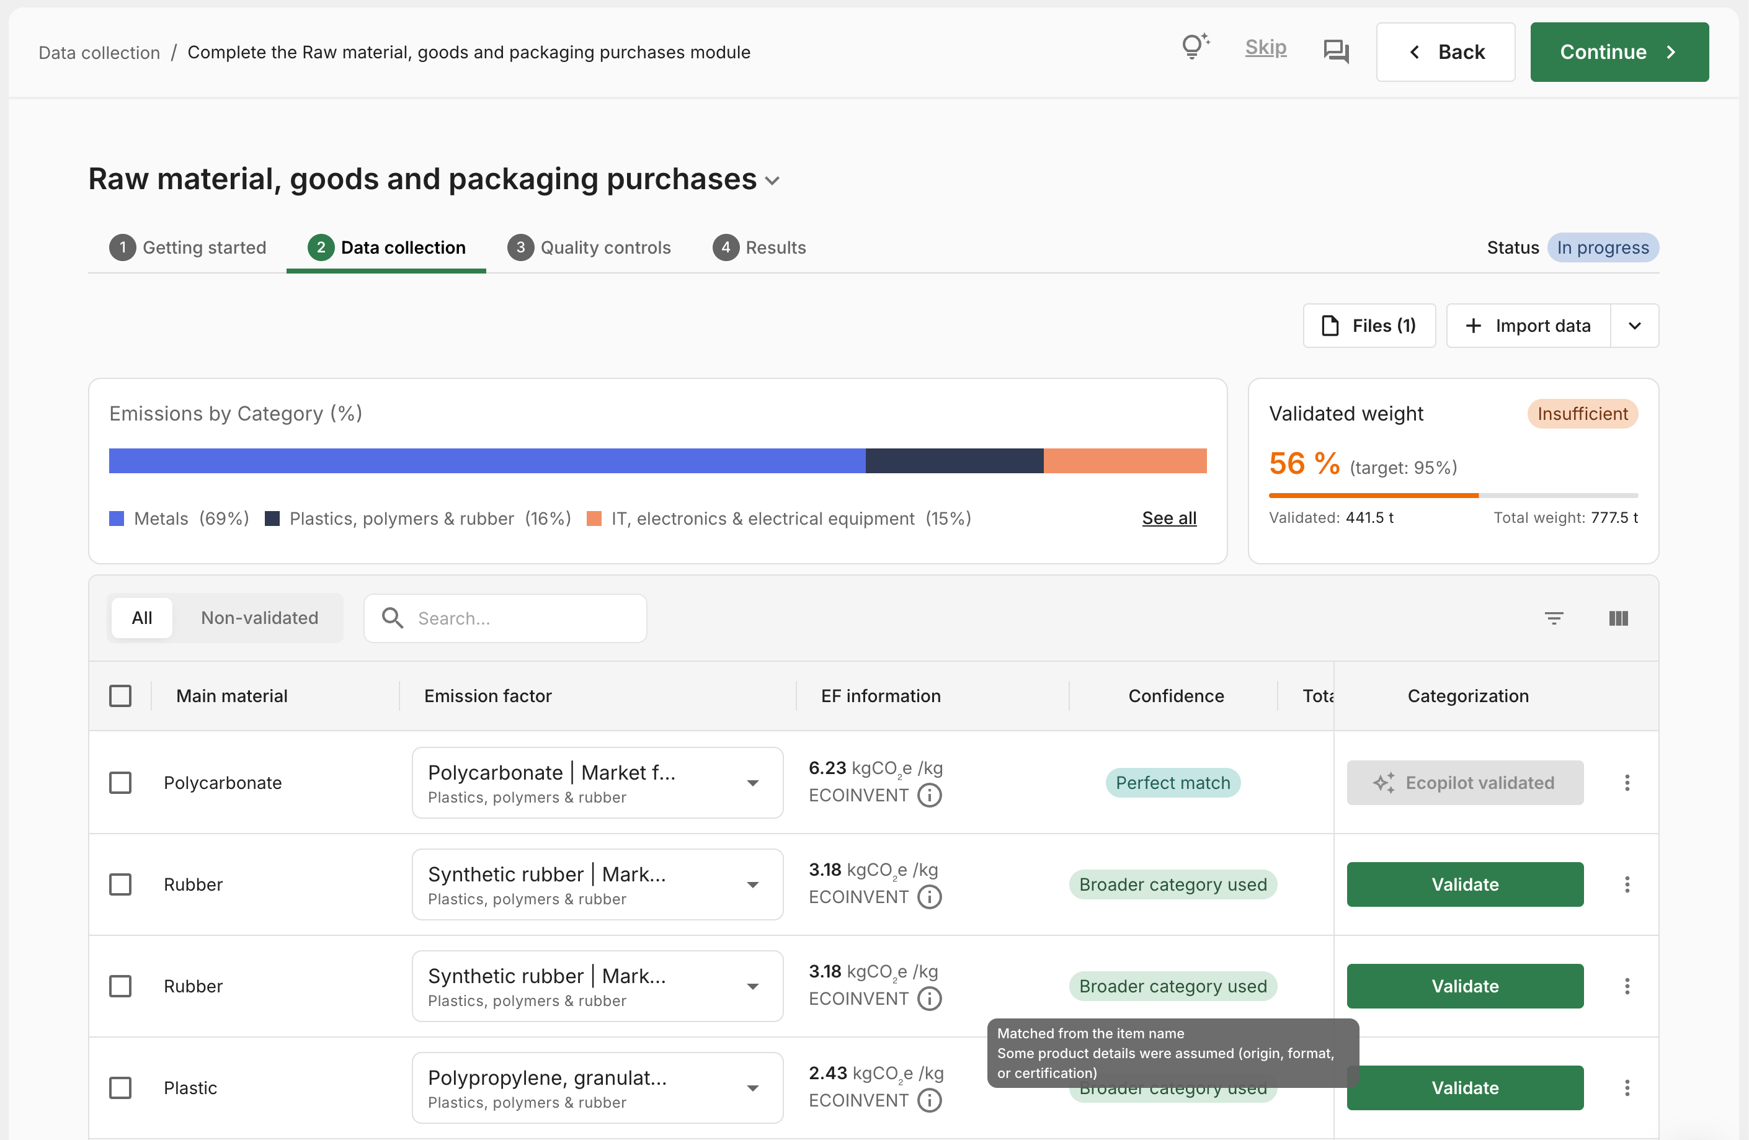
Task: Click the Files document icon
Action: click(1330, 326)
